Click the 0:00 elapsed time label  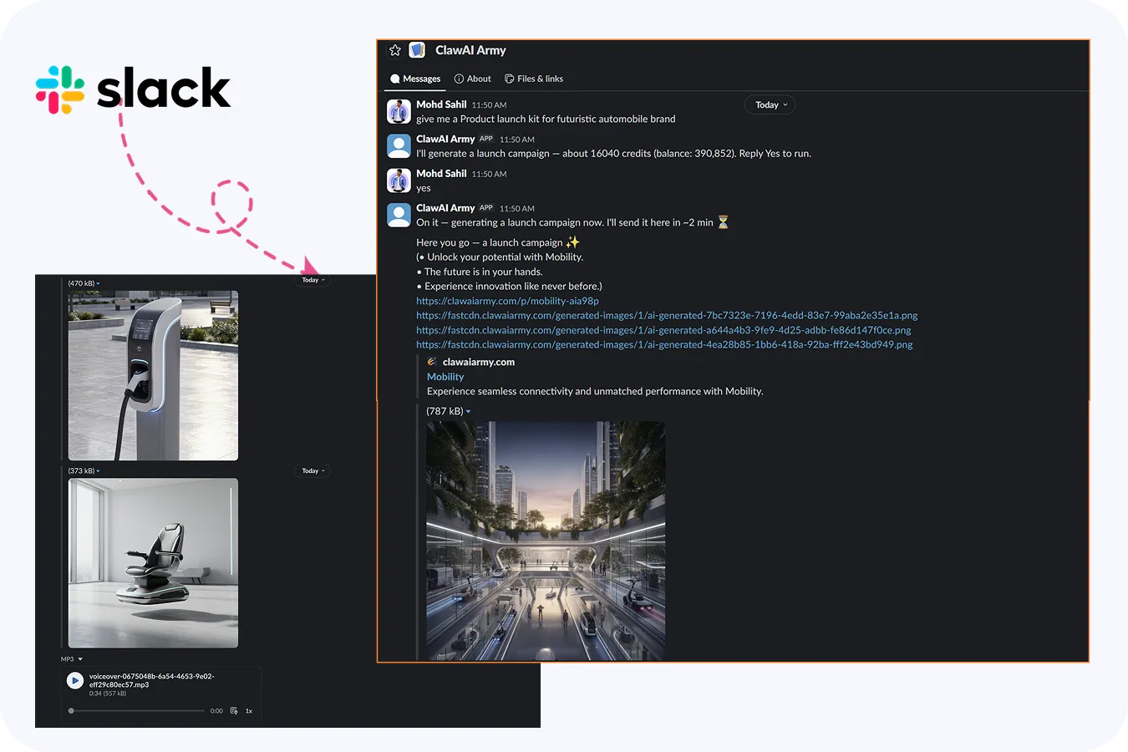[216, 711]
